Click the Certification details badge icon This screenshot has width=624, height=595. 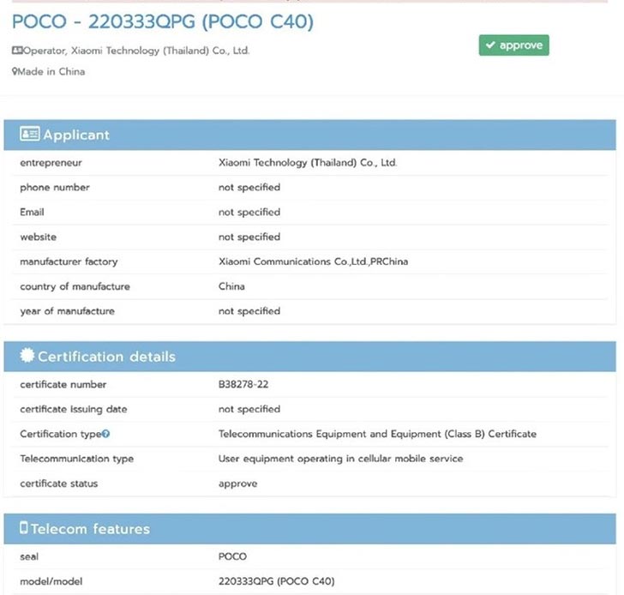[27, 355]
